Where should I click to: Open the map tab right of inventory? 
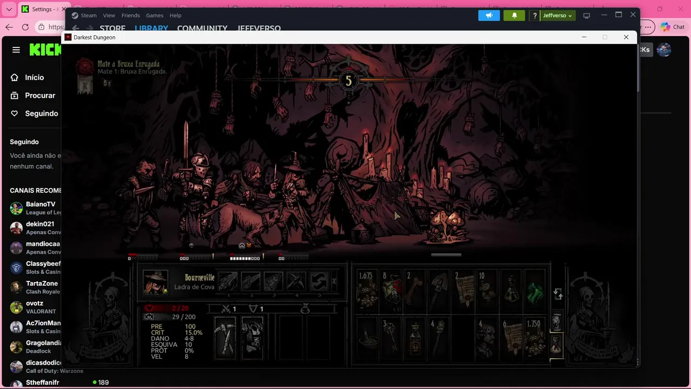557,321
